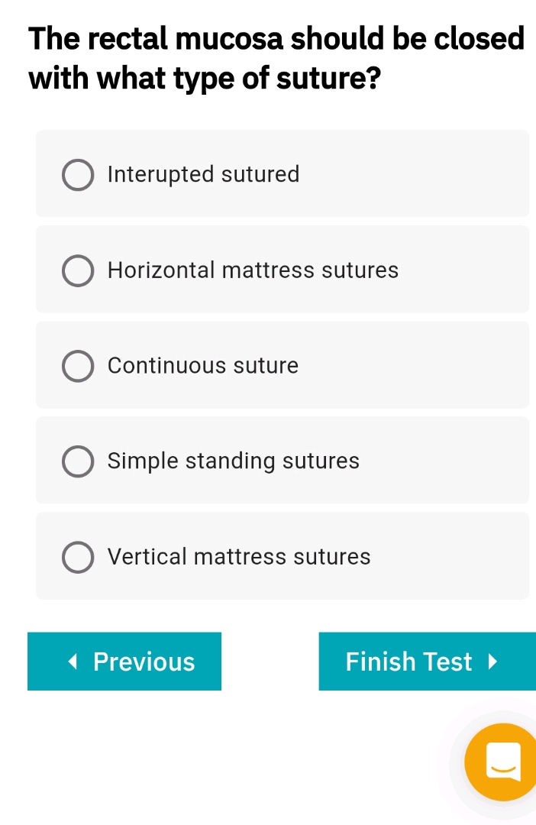This screenshot has width=536, height=825.
Task: Click the 'Interupted sutured' answer text
Action: click(203, 175)
